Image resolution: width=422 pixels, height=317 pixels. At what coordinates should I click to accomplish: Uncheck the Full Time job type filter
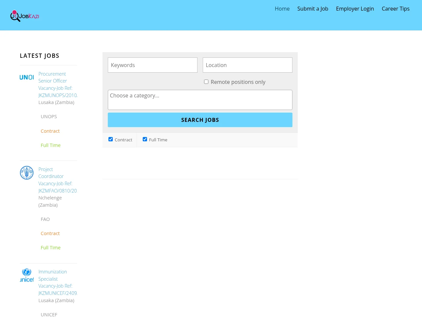click(x=145, y=139)
